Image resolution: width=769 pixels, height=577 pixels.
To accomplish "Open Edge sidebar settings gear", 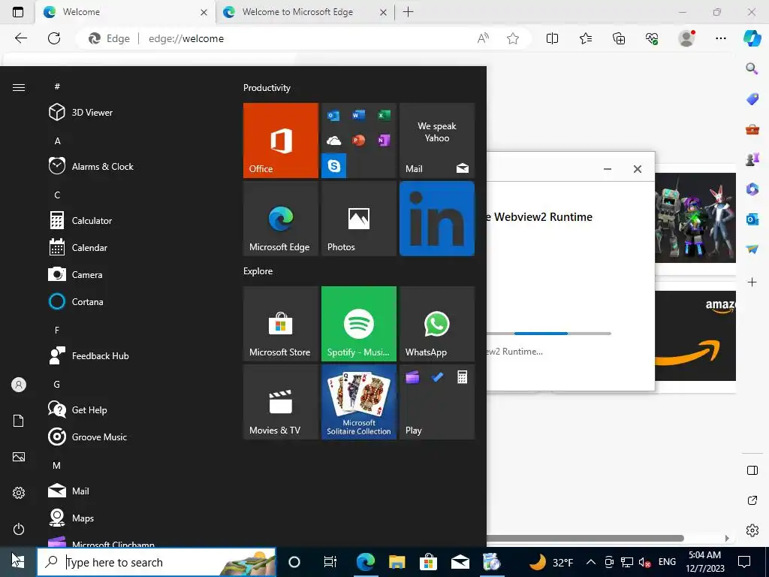I will coord(752,530).
